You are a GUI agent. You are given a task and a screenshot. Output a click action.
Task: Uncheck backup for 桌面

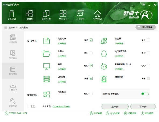91,66
